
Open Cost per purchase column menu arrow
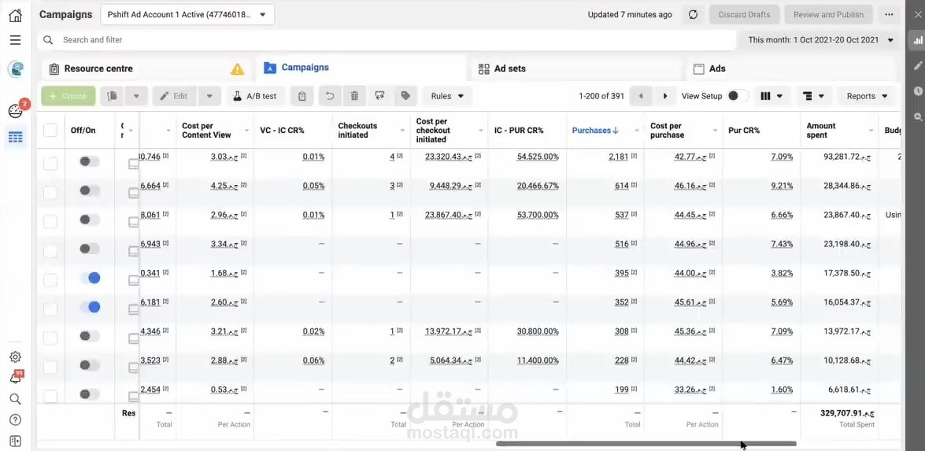pyautogui.click(x=715, y=131)
